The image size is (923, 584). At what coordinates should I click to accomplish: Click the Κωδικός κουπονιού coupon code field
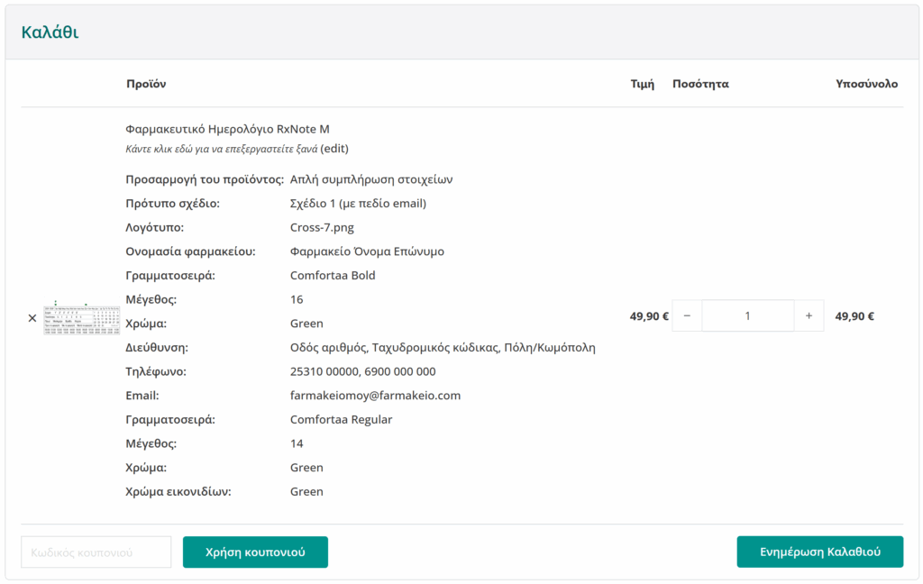tap(96, 552)
